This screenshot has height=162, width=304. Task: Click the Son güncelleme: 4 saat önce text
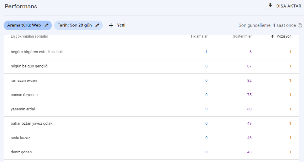(267, 25)
